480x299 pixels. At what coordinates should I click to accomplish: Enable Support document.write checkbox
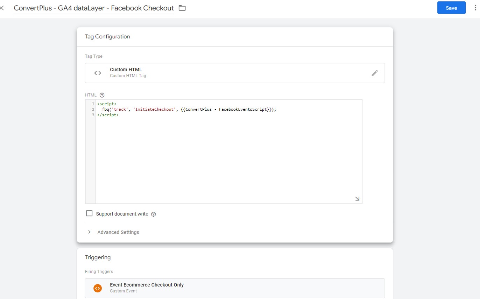(89, 213)
